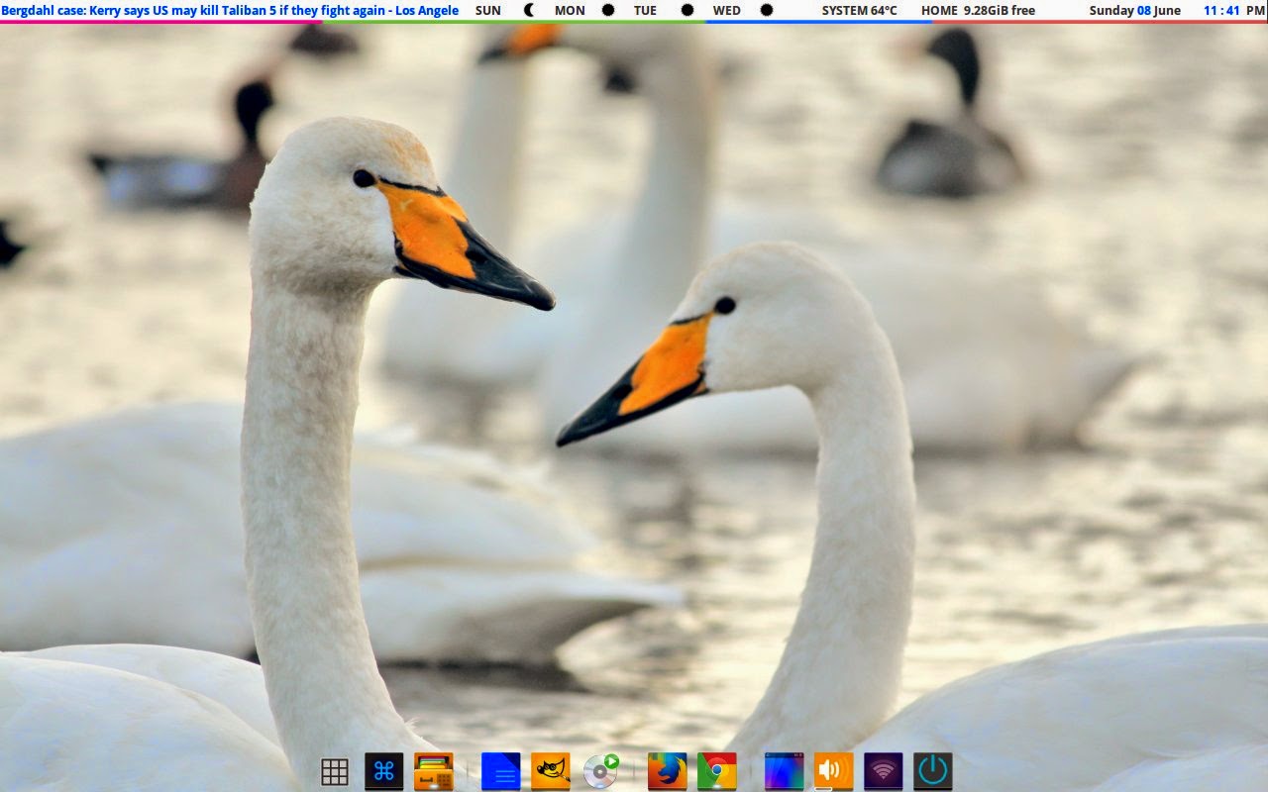Open the blue text document editor icon
This screenshot has height=792, width=1268.
(501, 771)
